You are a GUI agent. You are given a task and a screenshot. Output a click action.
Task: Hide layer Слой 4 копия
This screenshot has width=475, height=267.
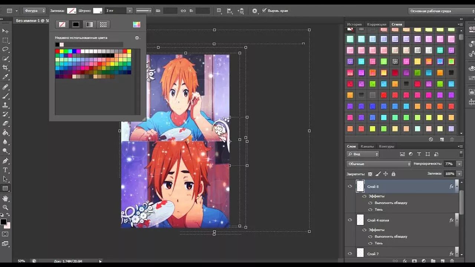point(350,220)
